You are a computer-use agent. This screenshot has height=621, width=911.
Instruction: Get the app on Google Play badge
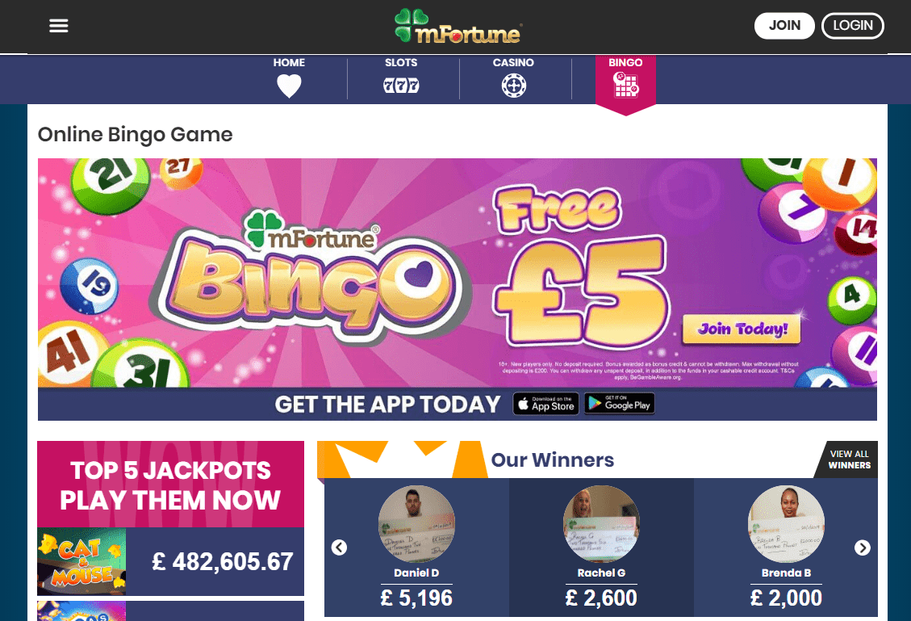click(x=620, y=404)
